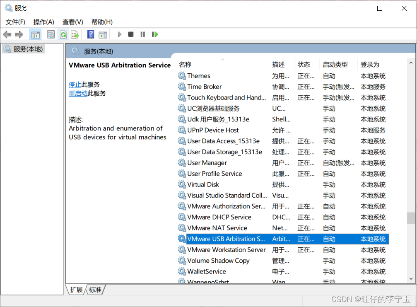Click the scrollbar up arrow in services list
This screenshot has height=307, width=417.
(411, 63)
